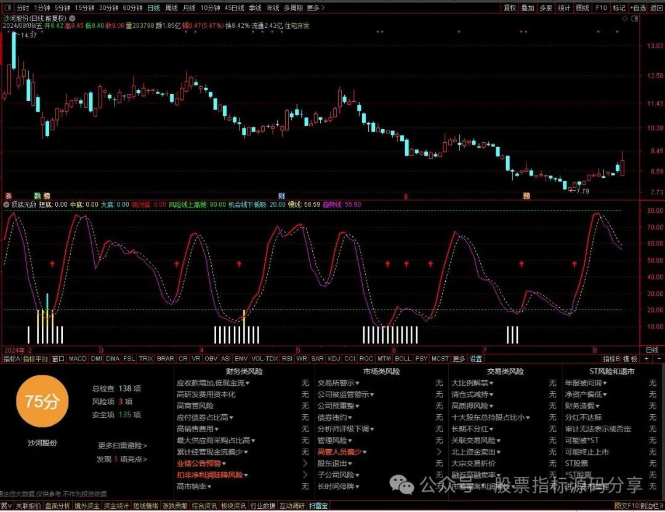The width and height of the screenshot is (665, 512).
Task: Open the 多股 multi-stock view
Action: pos(546,7)
